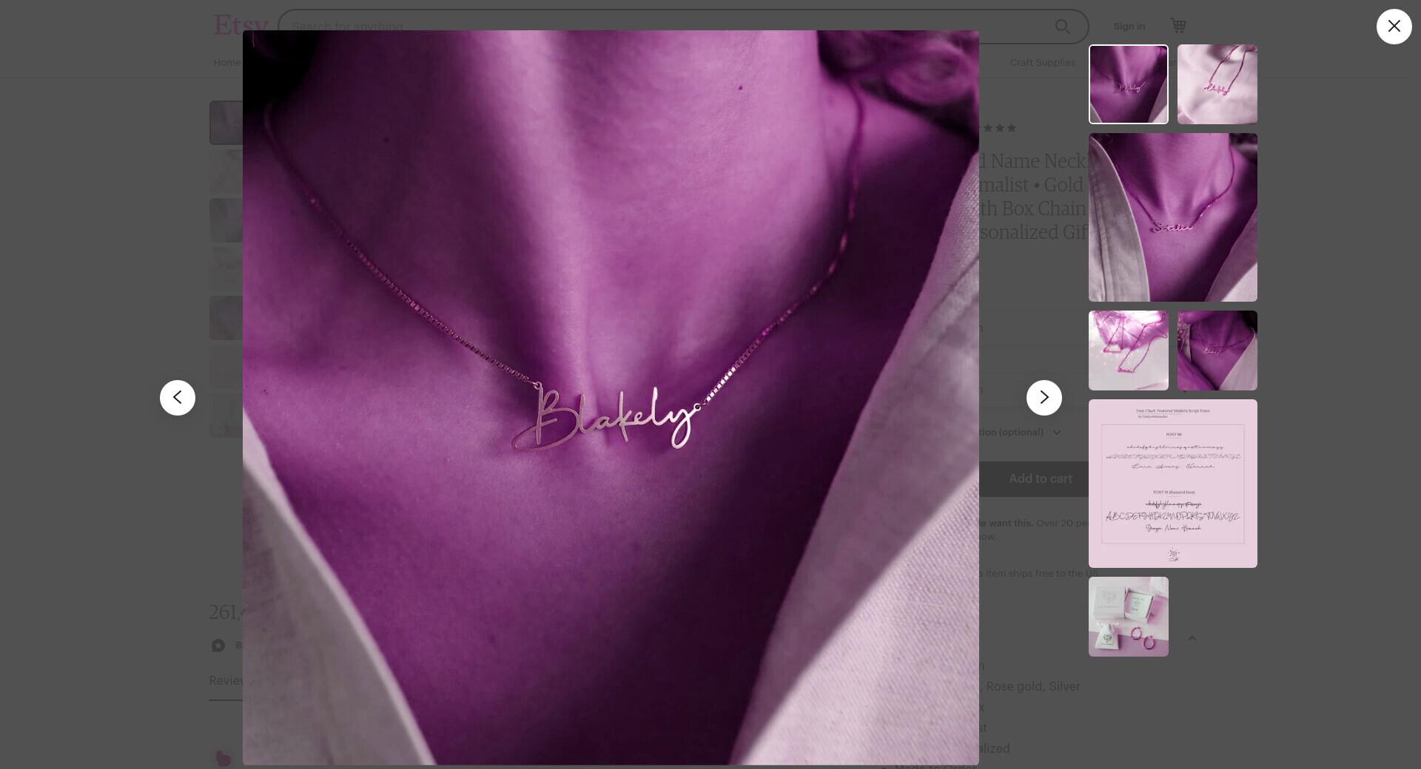The image size is (1421, 769).
Task: Click the main Blakely necklace photo
Action: click(611, 398)
